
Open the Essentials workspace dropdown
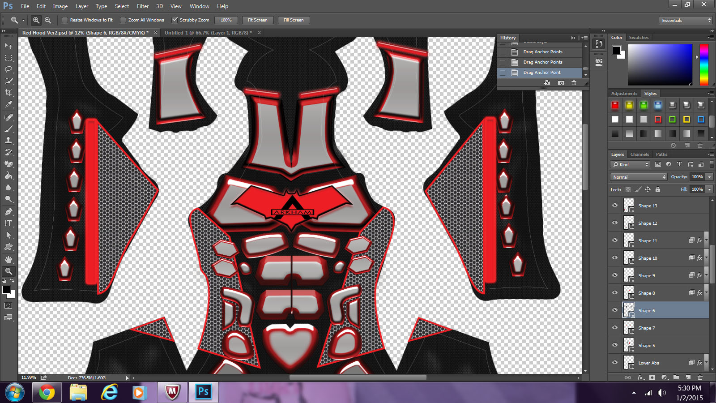point(685,20)
